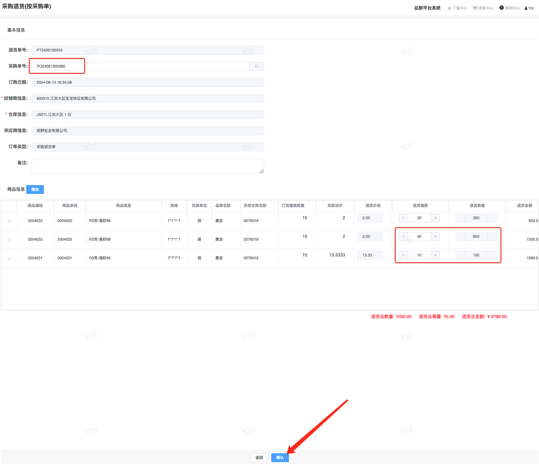Image resolution: width=539 pixels, height=464 pixels.
Task: Click 退货价格 input in the 600 quantity row
Action: pyautogui.click(x=370, y=237)
